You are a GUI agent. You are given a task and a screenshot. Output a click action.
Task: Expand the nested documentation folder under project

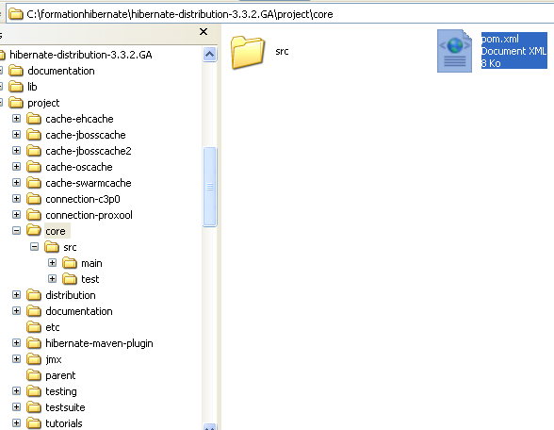(16, 311)
